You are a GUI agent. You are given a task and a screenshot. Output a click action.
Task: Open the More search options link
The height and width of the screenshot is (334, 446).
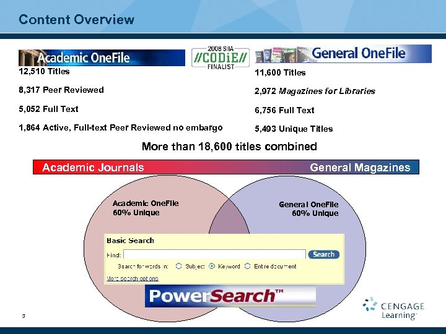pos(133,278)
